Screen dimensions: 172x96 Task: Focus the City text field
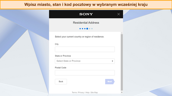click(x=85, y=49)
